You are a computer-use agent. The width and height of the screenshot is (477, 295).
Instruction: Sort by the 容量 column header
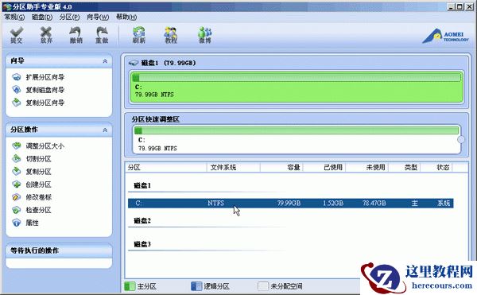(281, 167)
